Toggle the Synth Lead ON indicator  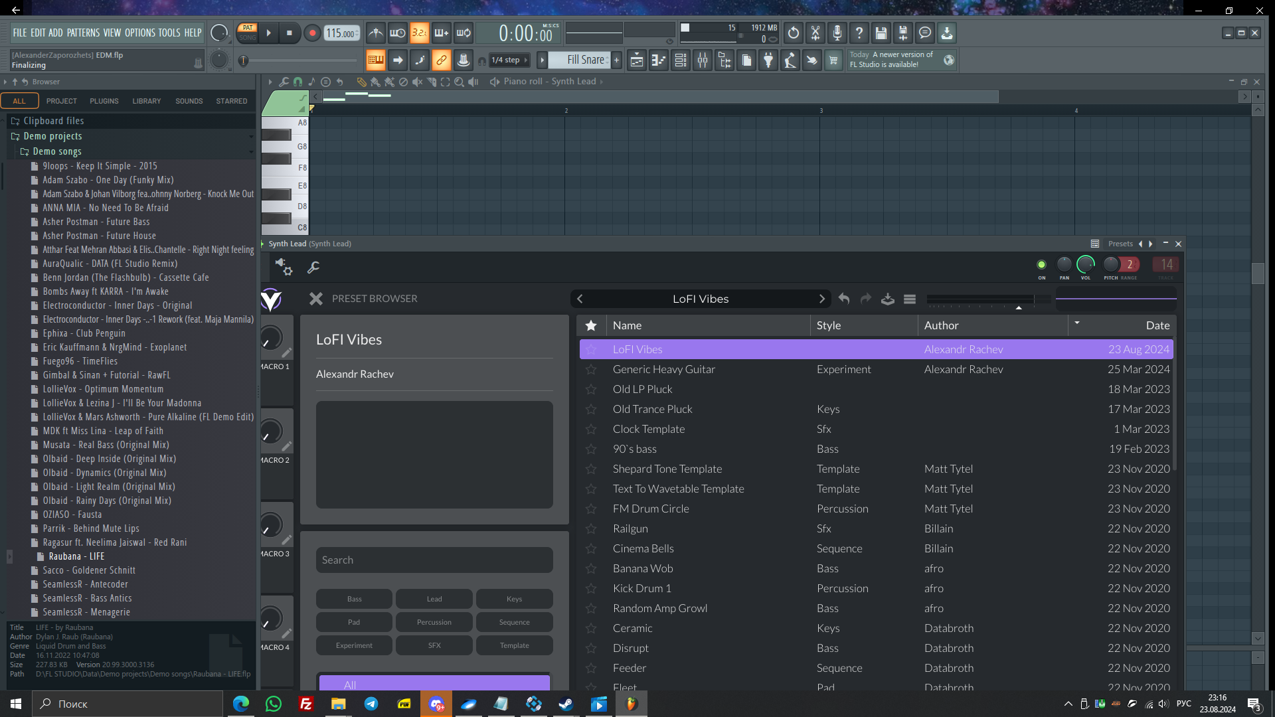point(1041,265)
